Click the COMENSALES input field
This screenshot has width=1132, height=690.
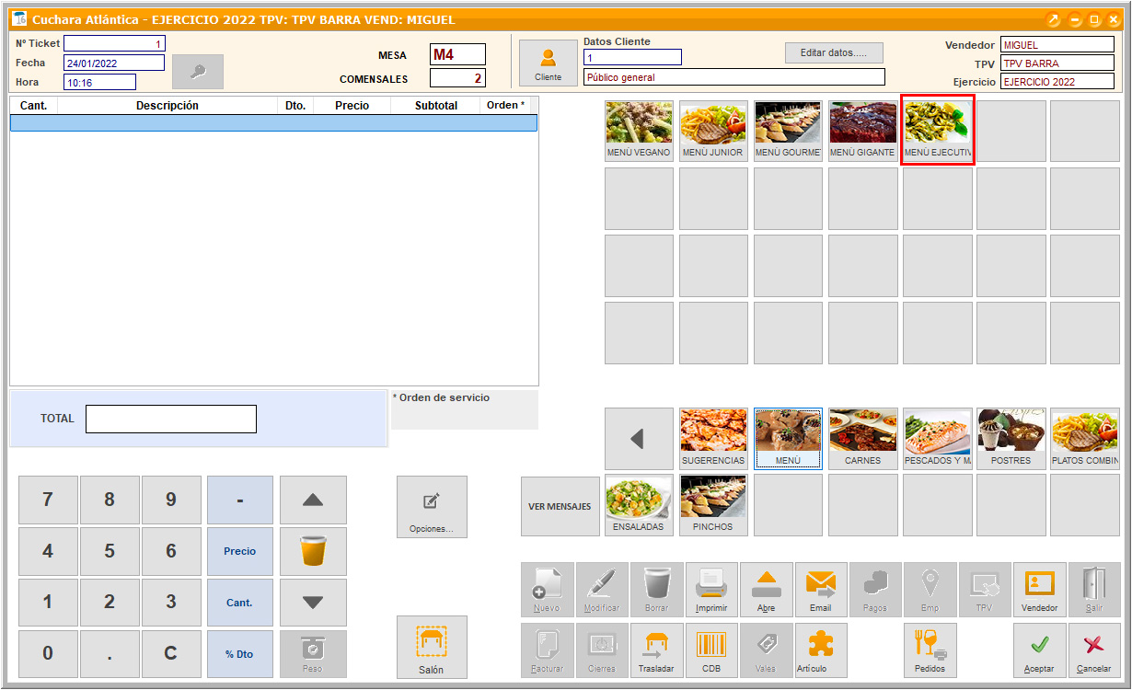(x=457, y=79)
